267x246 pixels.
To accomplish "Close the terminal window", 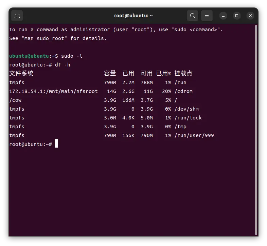I will [x=250, y=16].
